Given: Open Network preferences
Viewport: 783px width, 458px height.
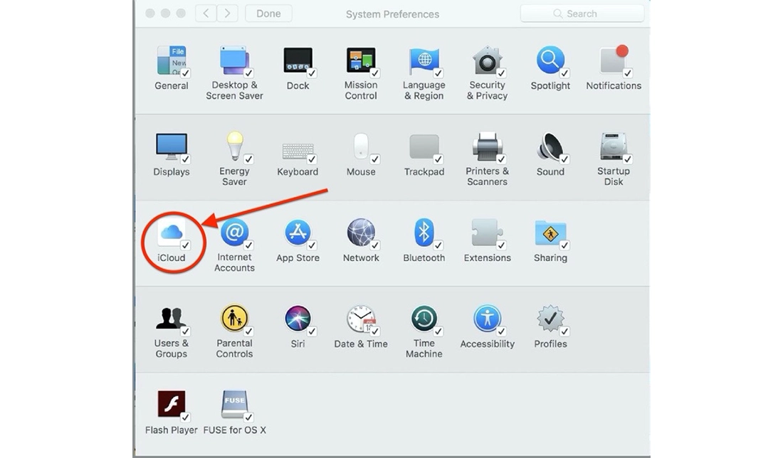Looking at the screenshot, I should pos(361,232).
